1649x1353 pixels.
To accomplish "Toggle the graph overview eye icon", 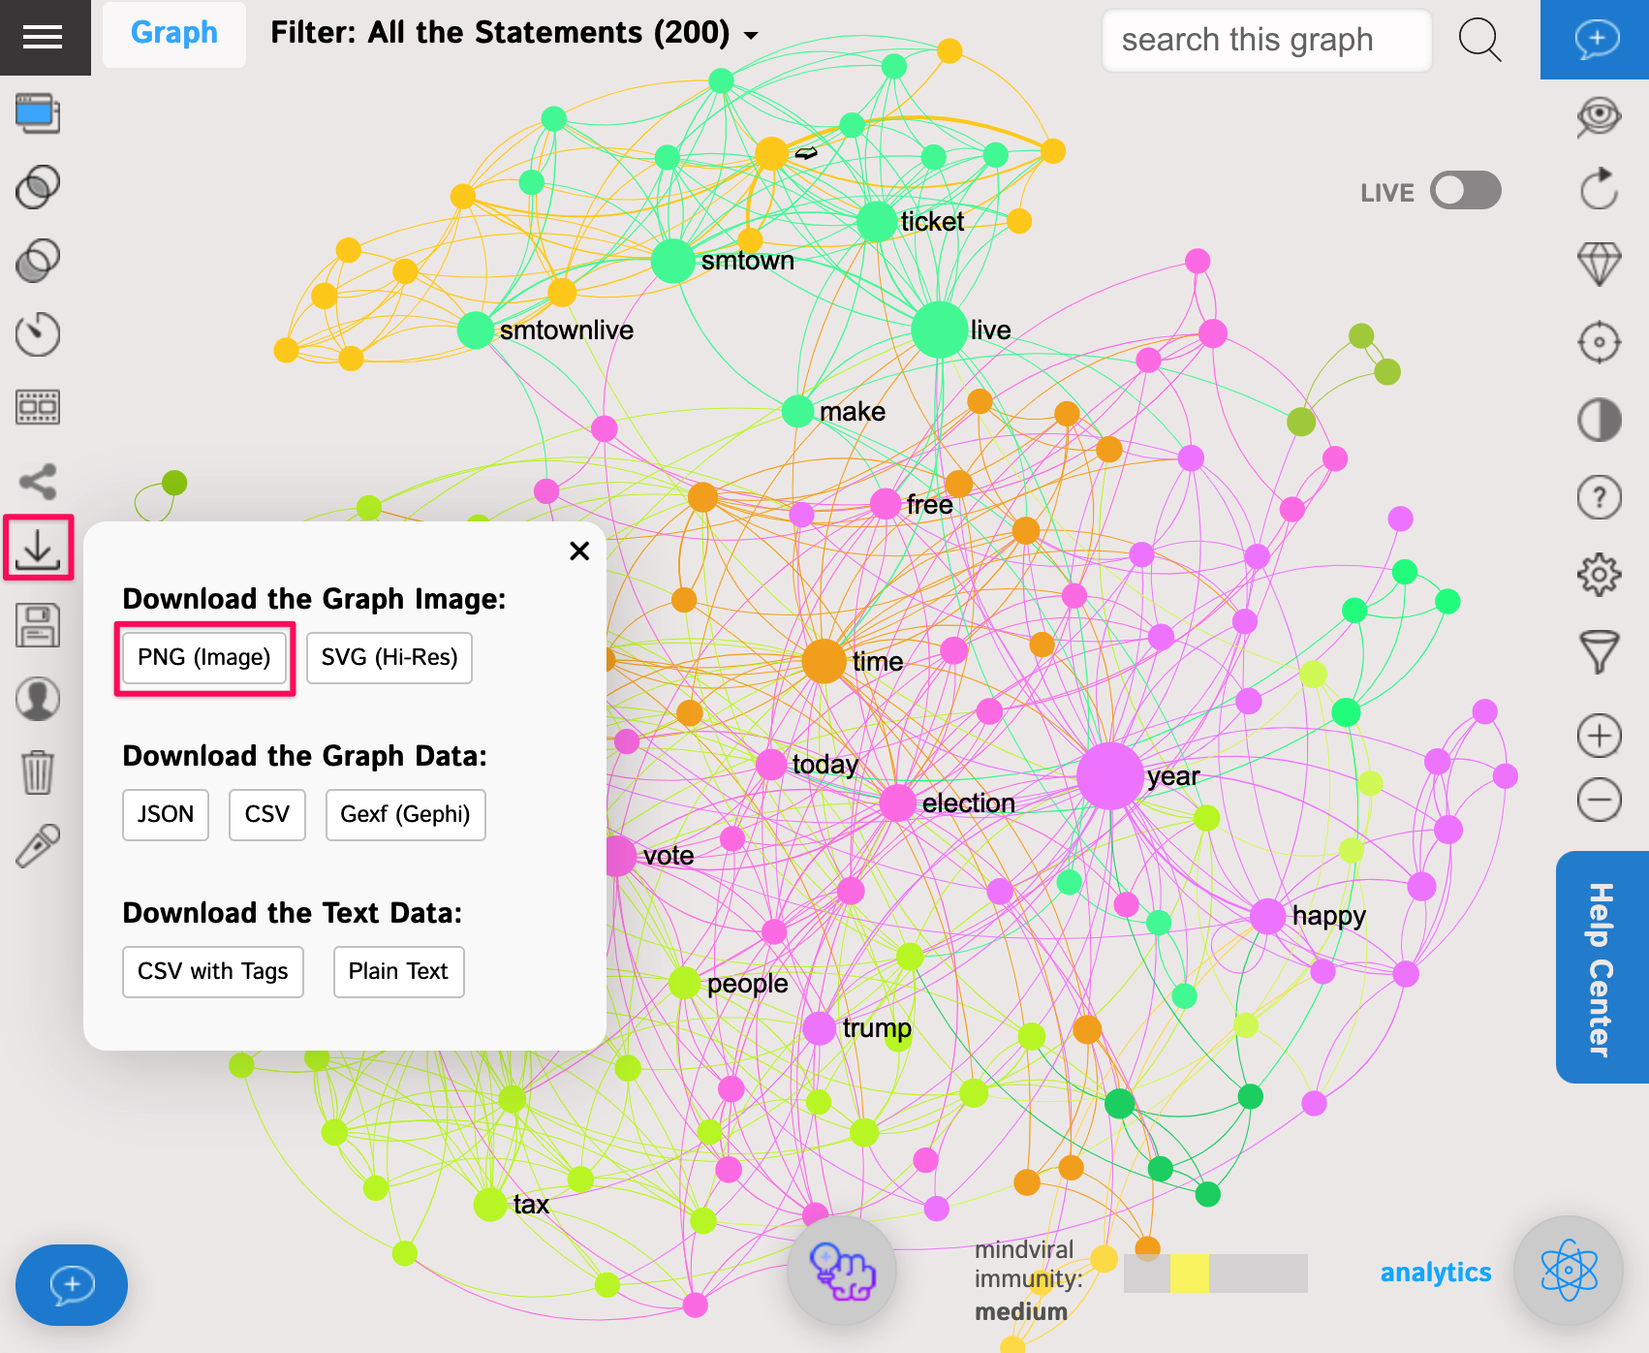I will [x=1599, y=113].
